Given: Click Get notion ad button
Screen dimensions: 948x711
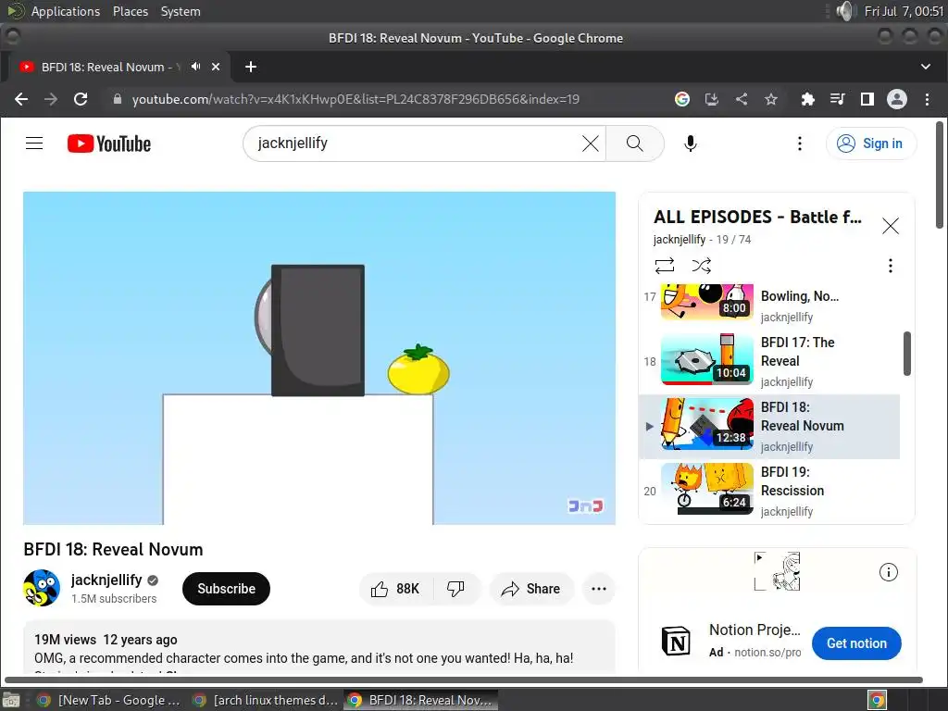Looking at the screenshot, I should [x=856, y=643].
